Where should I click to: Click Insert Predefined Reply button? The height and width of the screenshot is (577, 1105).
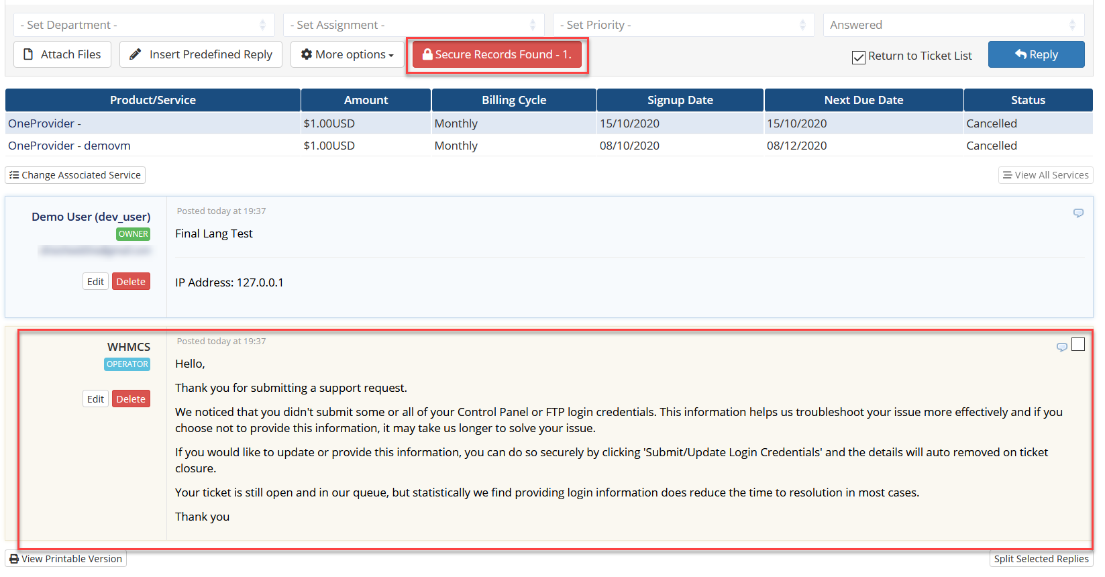(x=201, y=54)
